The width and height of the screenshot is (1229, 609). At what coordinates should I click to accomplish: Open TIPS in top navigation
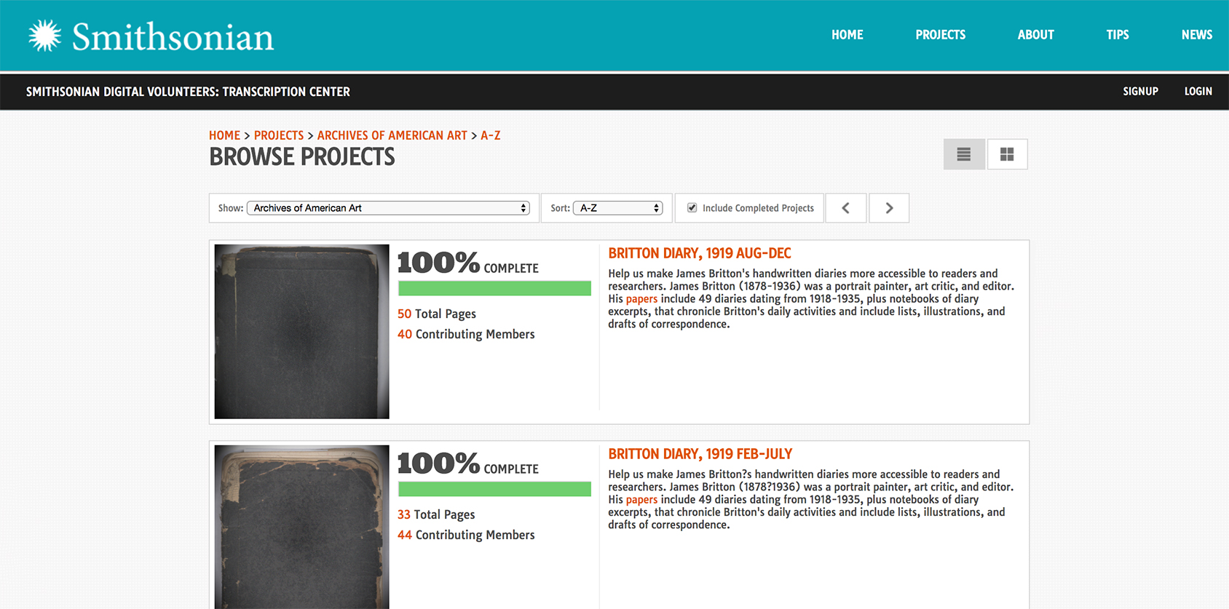(1118, 35)
